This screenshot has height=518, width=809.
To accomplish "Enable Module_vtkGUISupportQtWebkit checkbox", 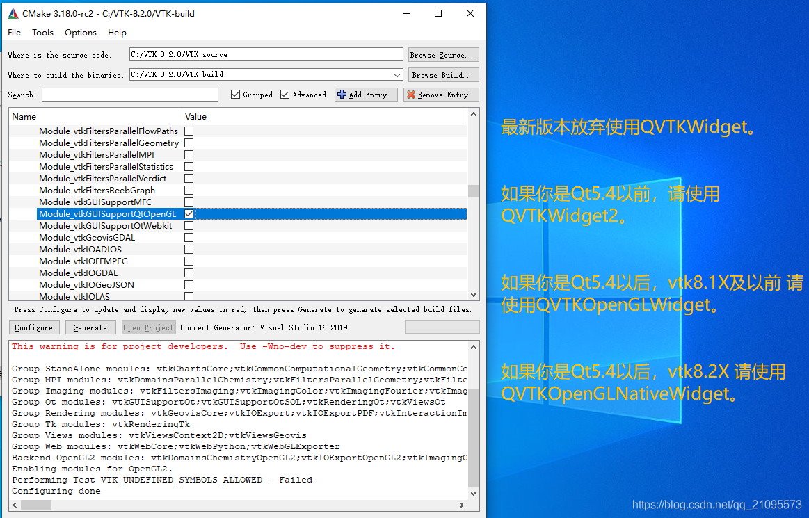I will pos(189,225).
